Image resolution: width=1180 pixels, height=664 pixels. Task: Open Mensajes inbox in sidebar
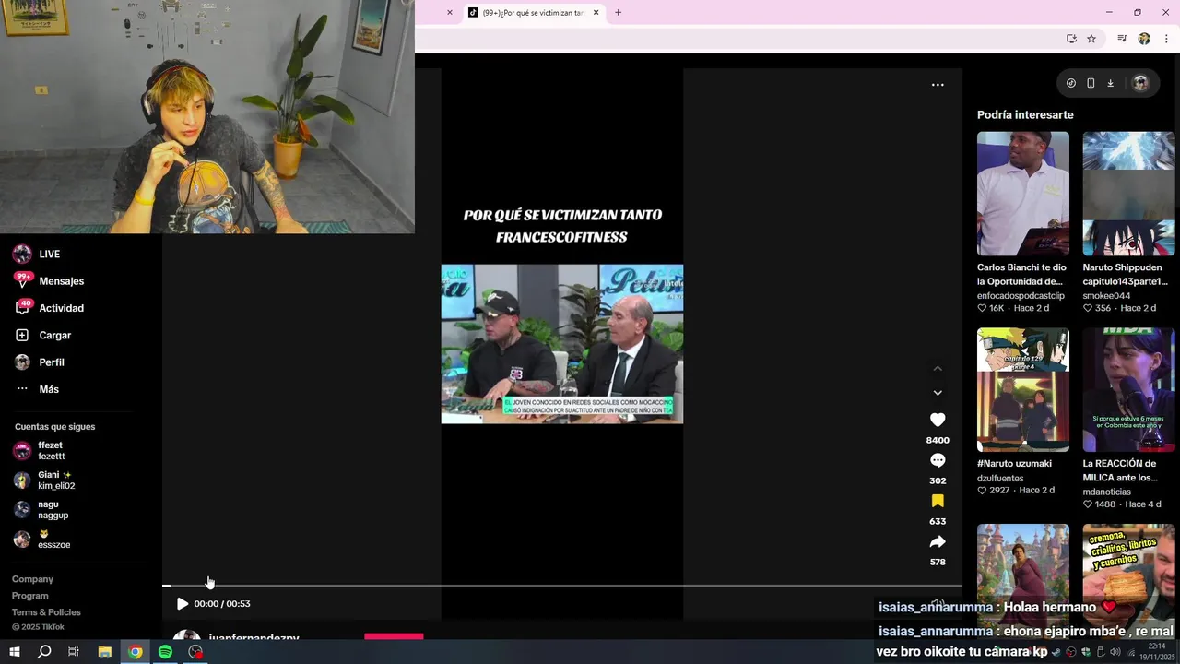point(49,280)
